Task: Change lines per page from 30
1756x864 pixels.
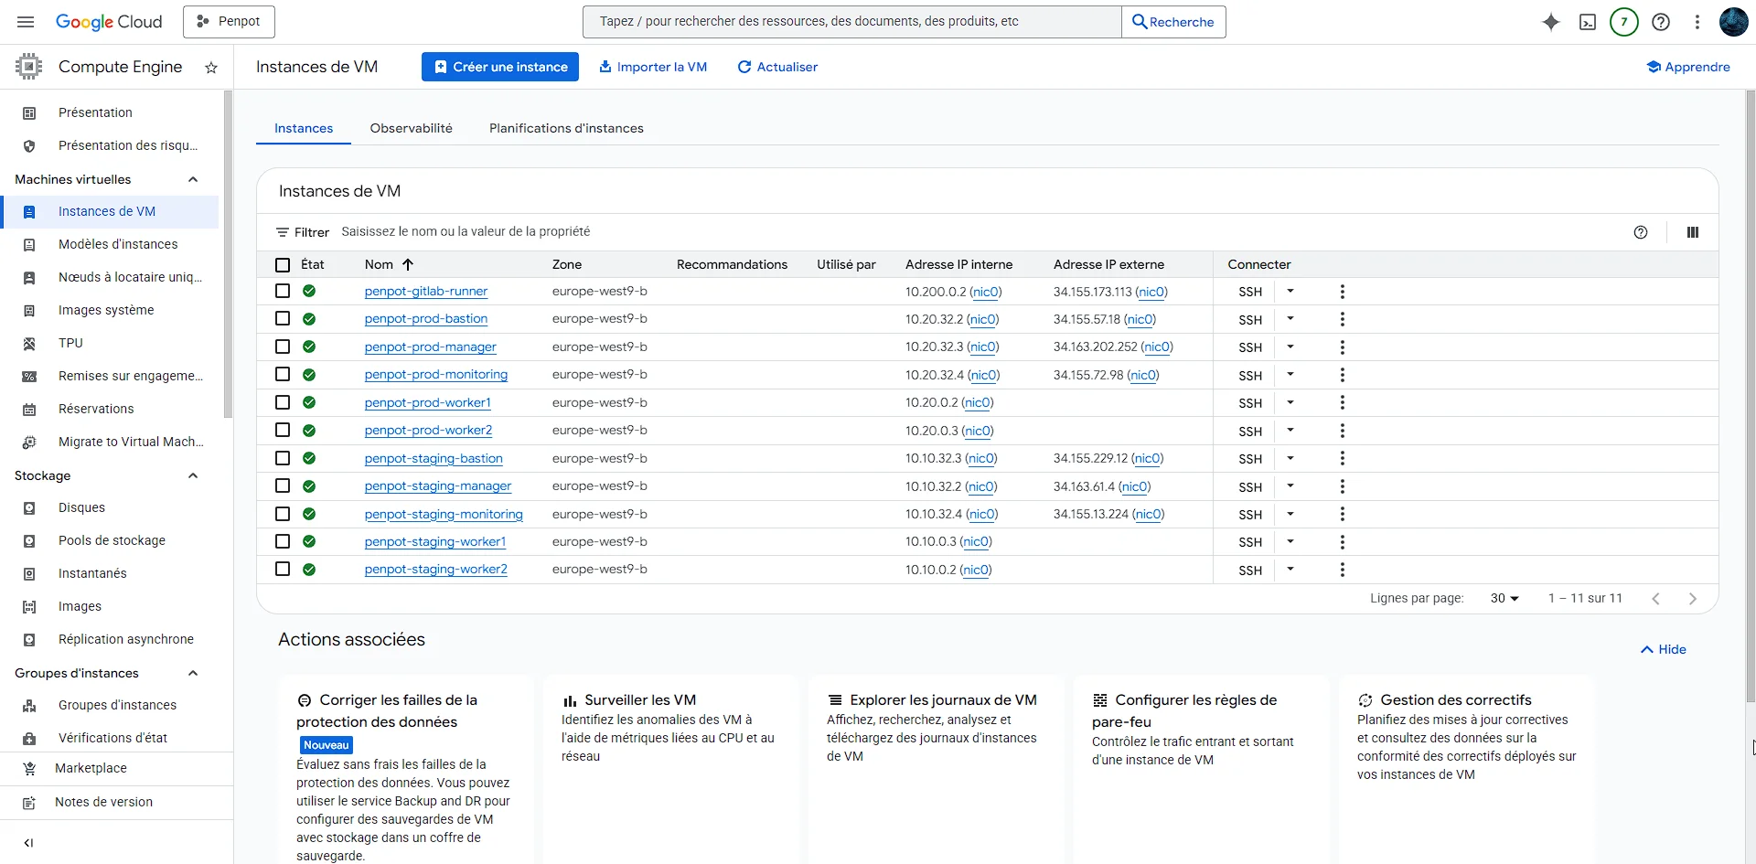Action: (1504, 598)
